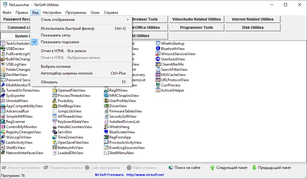Screen dimensions: 307x179
Task: Click the OpenedFilesView icon
Action: (55, 90)
